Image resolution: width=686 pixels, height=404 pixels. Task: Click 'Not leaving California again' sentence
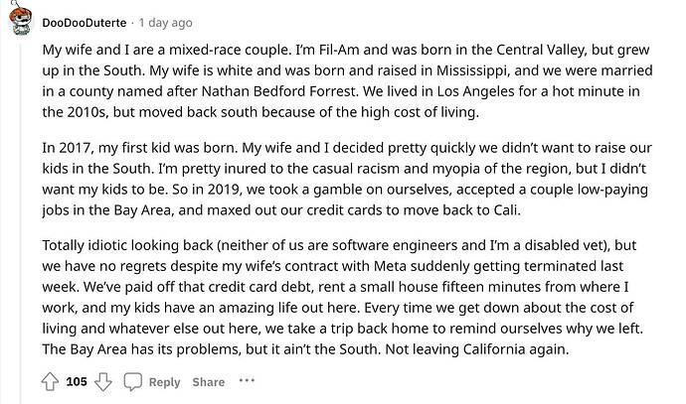tap(477, 349)
